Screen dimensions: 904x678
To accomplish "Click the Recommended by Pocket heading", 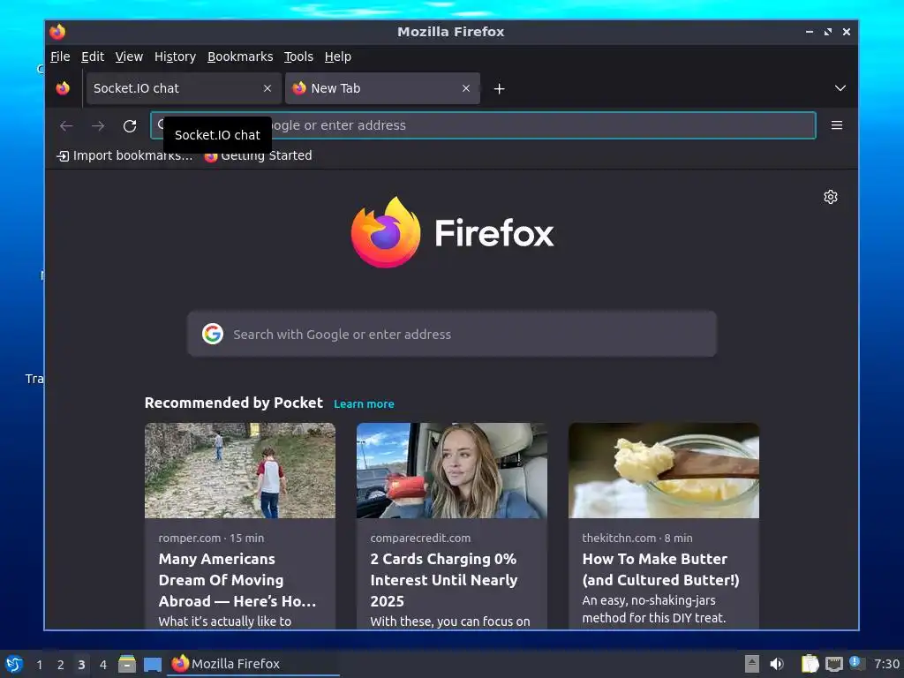I will point(233,403).
